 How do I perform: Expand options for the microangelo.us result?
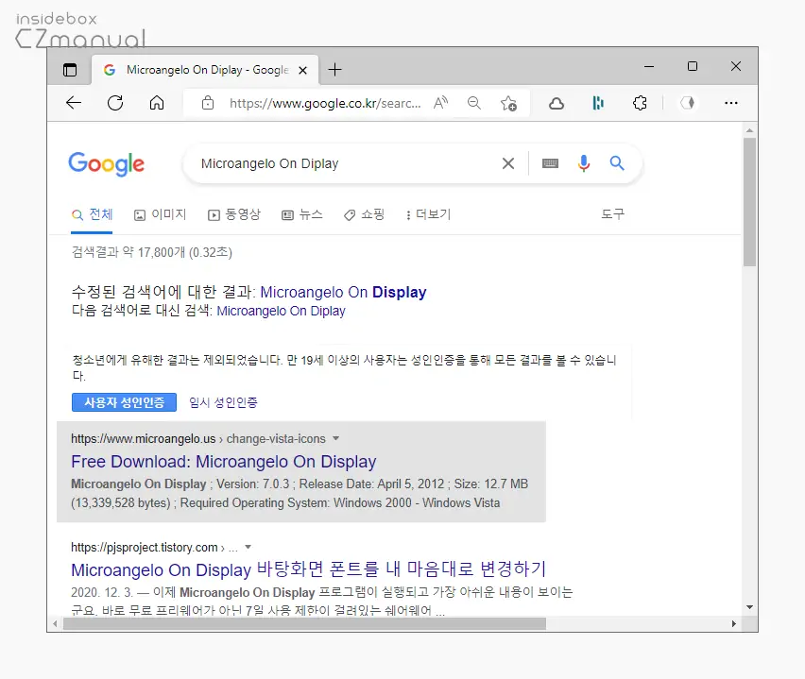[x=335, y=438]
